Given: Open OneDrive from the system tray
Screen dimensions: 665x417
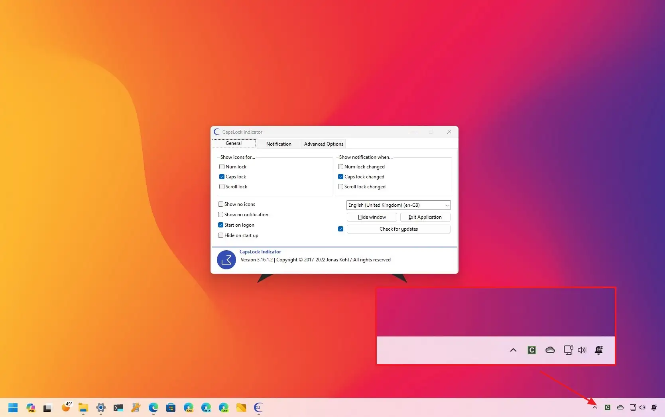Looking at the screenshot, I should tap(620, 407).
